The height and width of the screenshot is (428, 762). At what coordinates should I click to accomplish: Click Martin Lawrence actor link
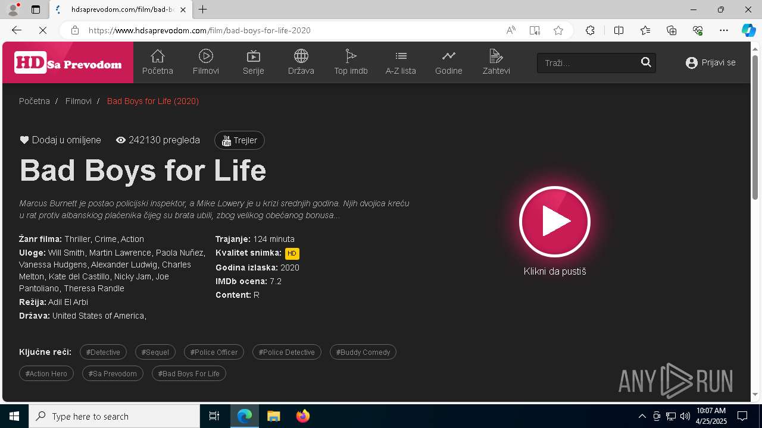(x=120, y=253)
